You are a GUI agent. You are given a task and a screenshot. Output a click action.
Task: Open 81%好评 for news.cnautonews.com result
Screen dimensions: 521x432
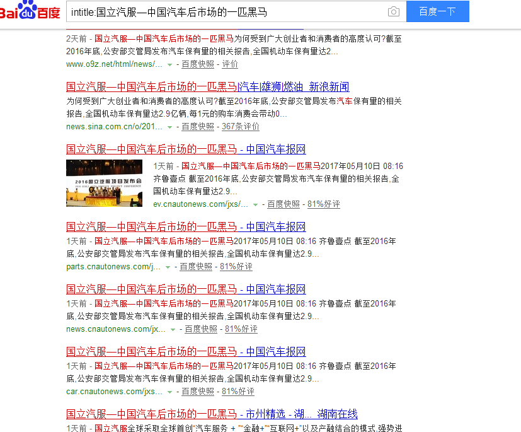[x=241, y=329]
